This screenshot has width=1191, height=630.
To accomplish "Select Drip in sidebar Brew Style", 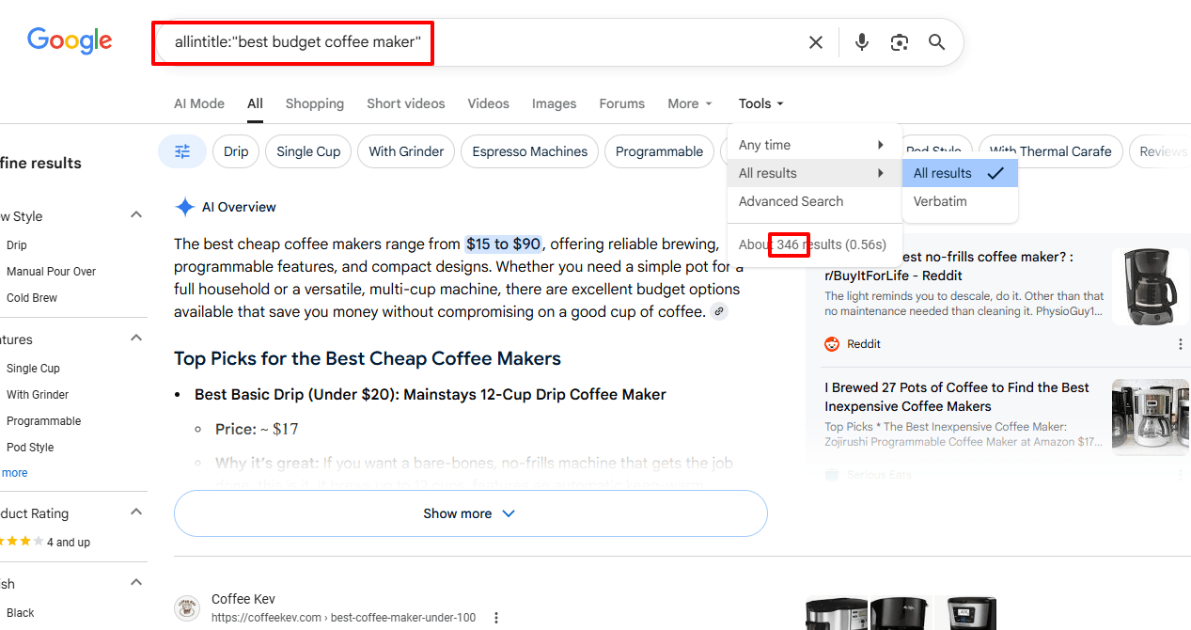I will pyautogui.click(x=17, y=245).
